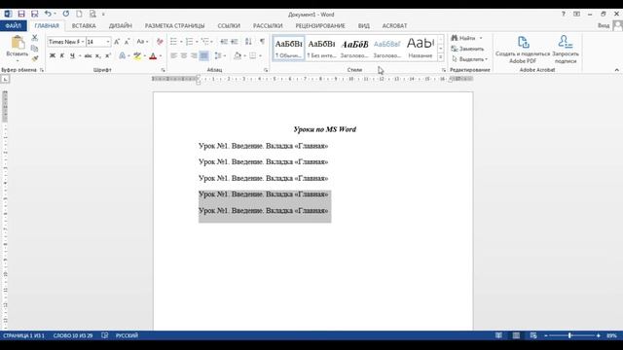Open Print Preview from quick access toolbar

(92, 14)
